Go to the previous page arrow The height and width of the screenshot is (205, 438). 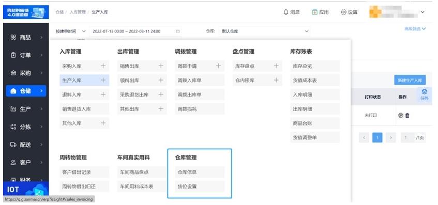coord(364,137)
